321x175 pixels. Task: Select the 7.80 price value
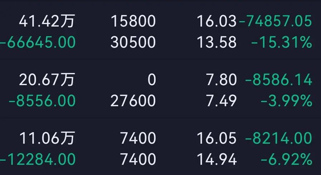tap(221, 80)
